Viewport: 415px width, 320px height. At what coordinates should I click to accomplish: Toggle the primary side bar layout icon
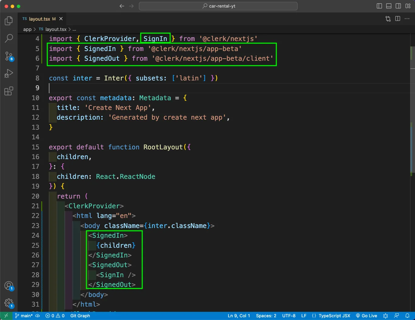tap(379, 6)
